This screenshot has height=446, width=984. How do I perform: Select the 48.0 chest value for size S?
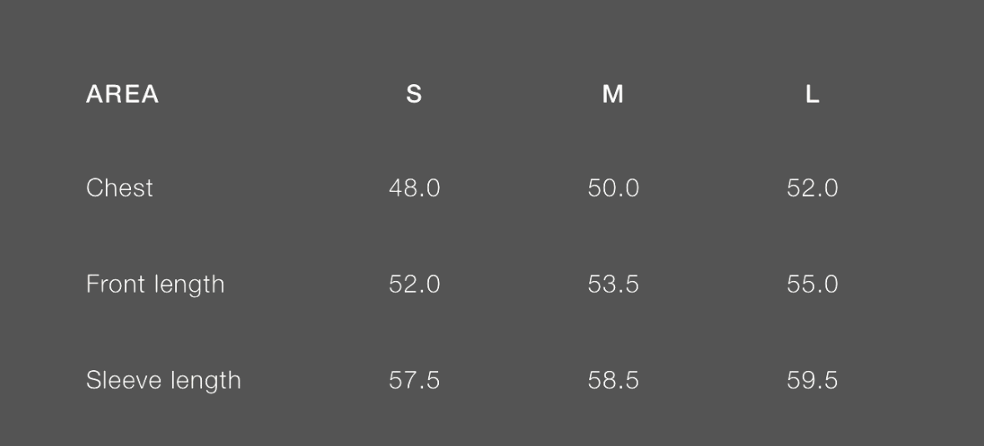tap(414, 188)
